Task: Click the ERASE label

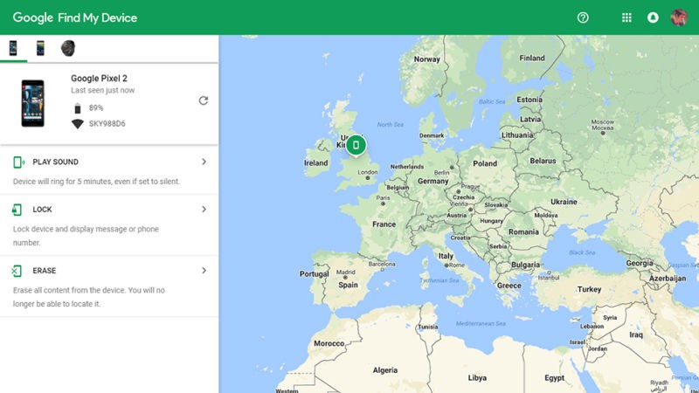Action: pyautogui.click(x=45, y=271)
